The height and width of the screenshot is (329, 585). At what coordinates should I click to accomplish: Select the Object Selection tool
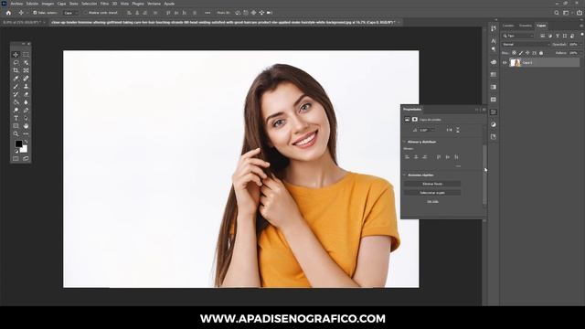coord(26,63)
